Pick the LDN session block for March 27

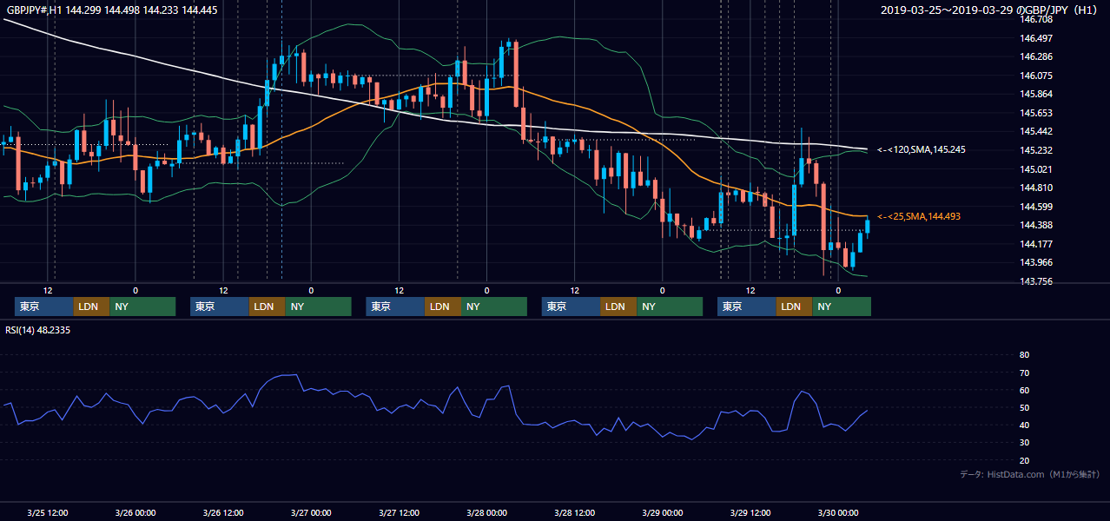point(443,307)
